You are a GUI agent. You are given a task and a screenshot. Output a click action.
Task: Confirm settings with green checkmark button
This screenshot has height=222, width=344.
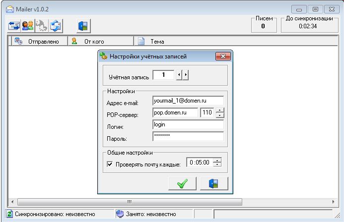tap(182, 183)
